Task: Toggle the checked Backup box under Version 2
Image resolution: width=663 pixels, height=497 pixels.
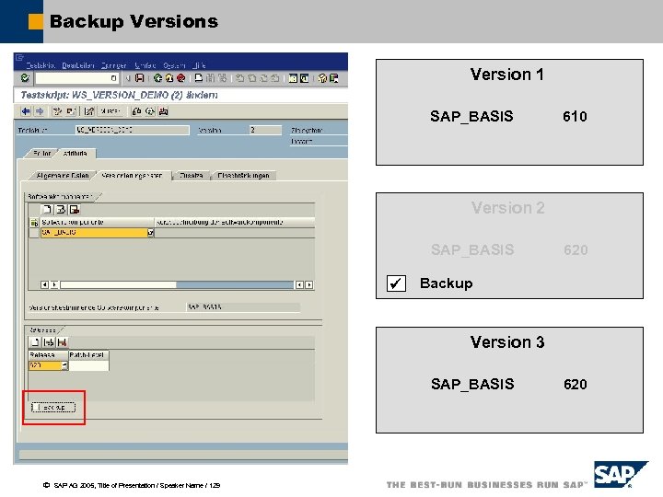Action: [x=396, y=283]
